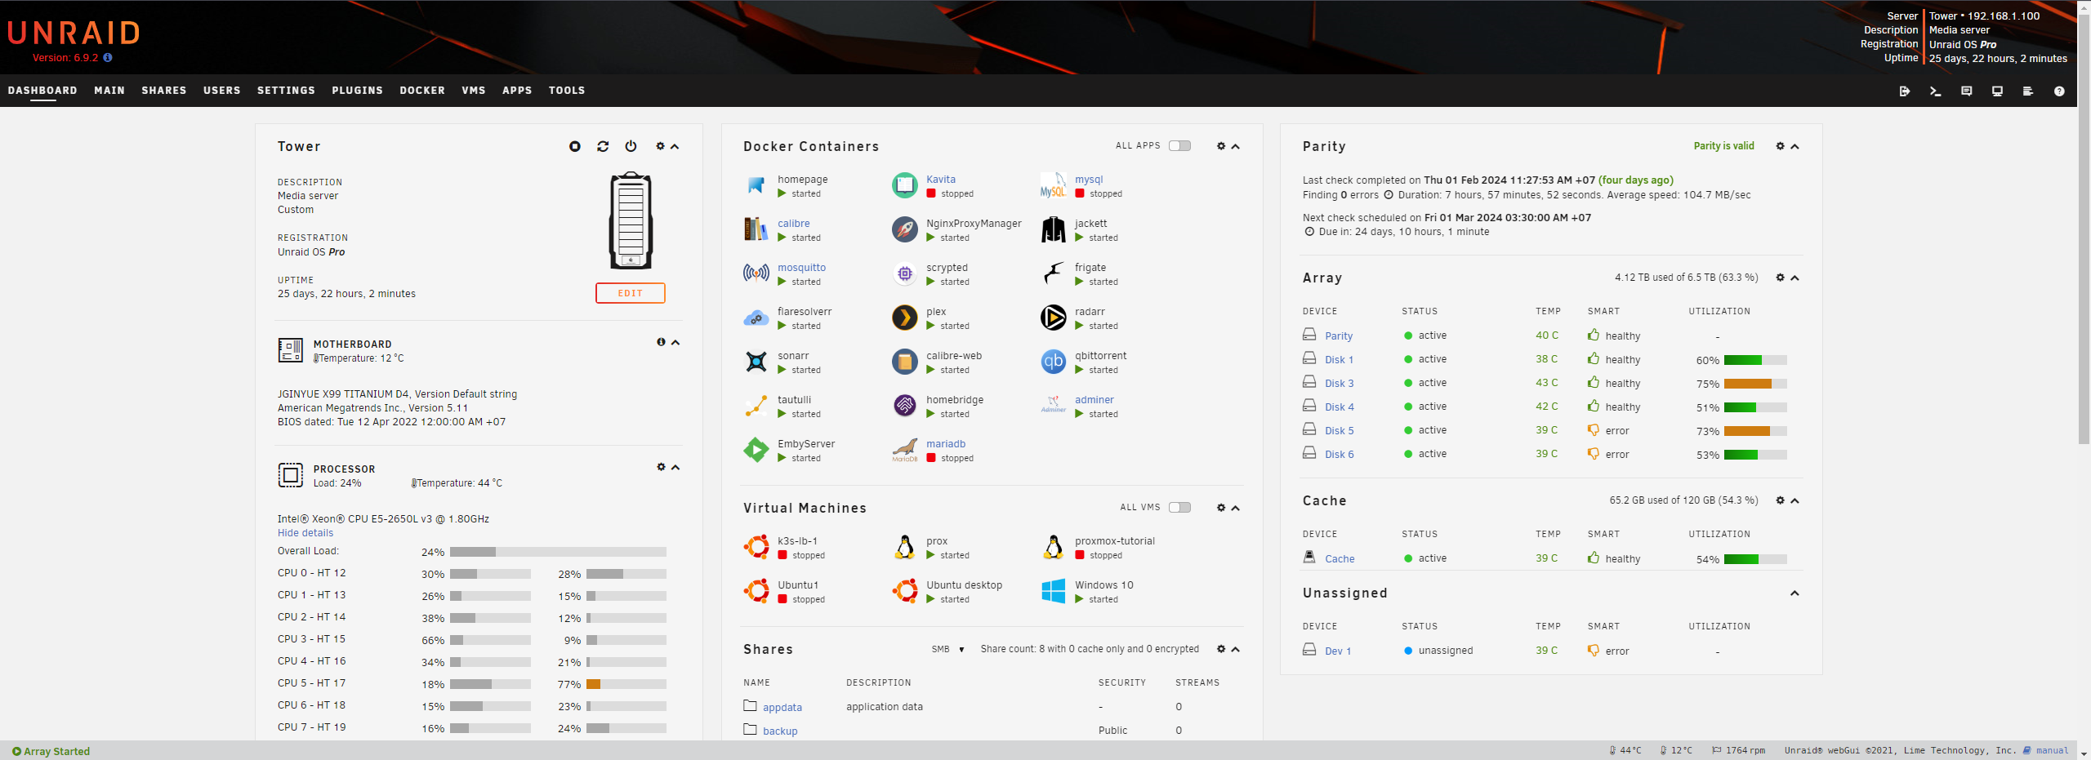Click the Hide details link
2091x760 pixels.
click(x=305, y=533)
